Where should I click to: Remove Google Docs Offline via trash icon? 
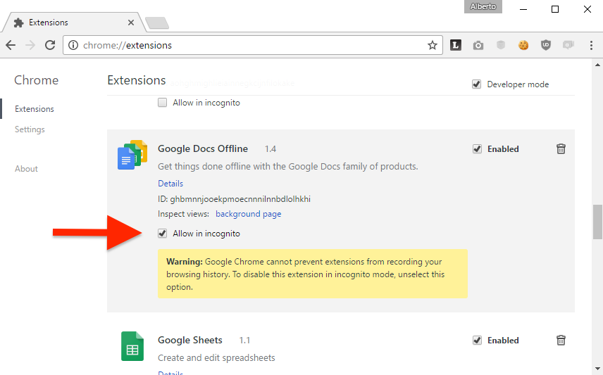[x=561, y=149]
